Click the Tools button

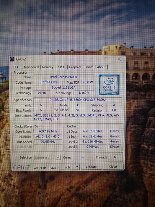click(67, 167)
